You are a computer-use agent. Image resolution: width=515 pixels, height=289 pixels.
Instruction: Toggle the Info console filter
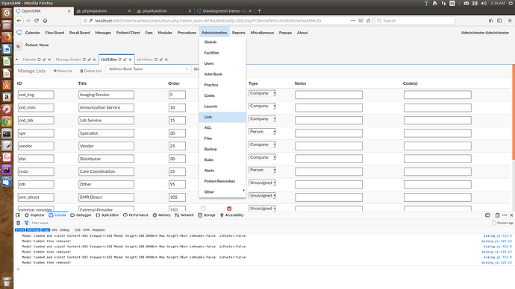point(54,230)
